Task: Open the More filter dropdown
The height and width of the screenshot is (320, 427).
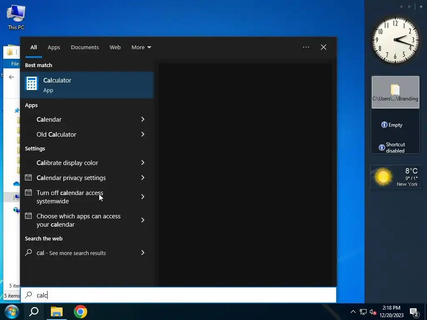Action: pyautogui.click(x=141, y=47)
